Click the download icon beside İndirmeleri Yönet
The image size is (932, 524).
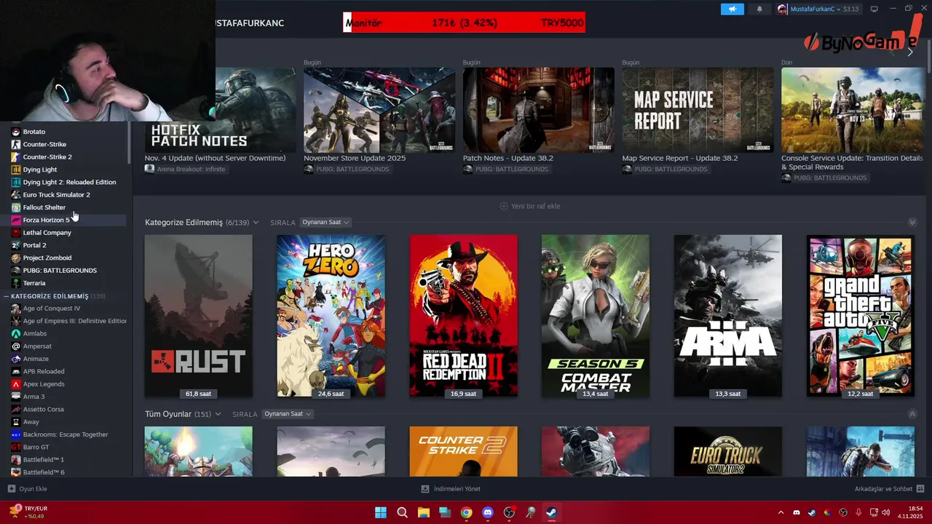[x=425, y=489]
